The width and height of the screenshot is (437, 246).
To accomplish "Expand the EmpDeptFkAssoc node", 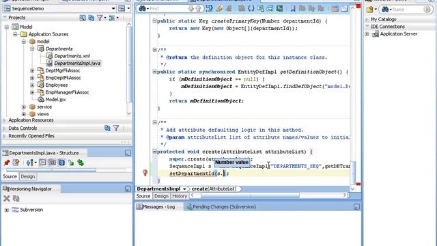I will (32, 78).
